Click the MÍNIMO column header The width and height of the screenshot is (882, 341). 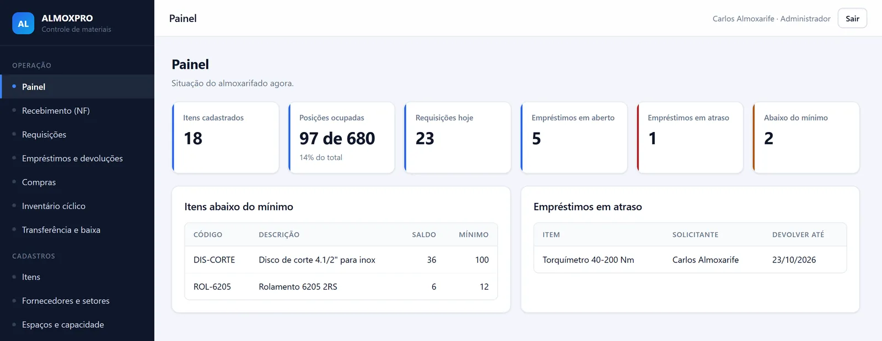point(474,234)
